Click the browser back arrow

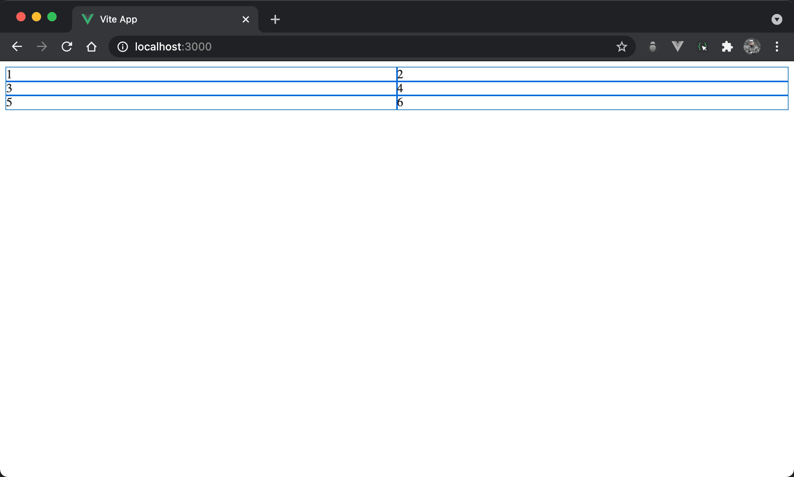point(17,47)
